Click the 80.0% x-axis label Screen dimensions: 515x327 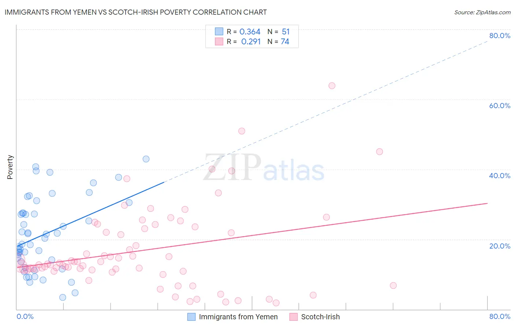tap(500, 316)
